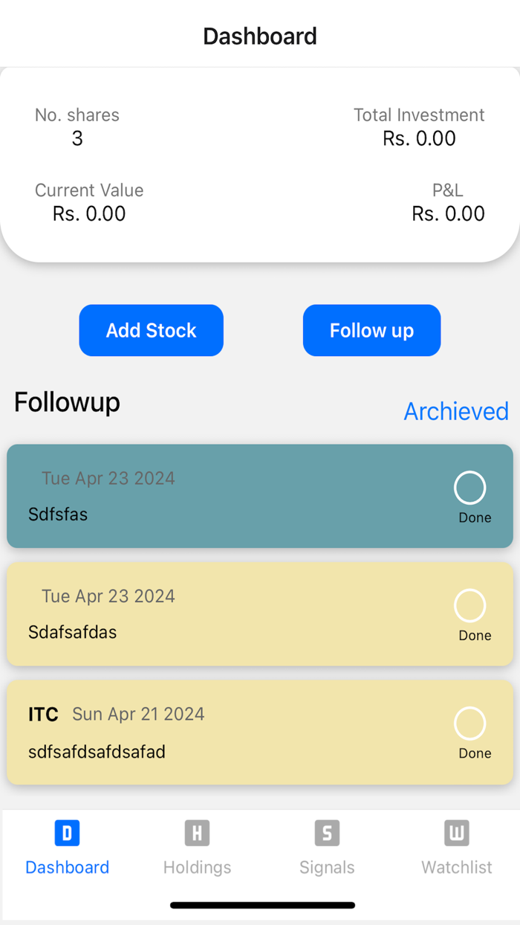Tap the blue D dashboard badge
Screen dimensions: 520x925
(x=67, y=833)
